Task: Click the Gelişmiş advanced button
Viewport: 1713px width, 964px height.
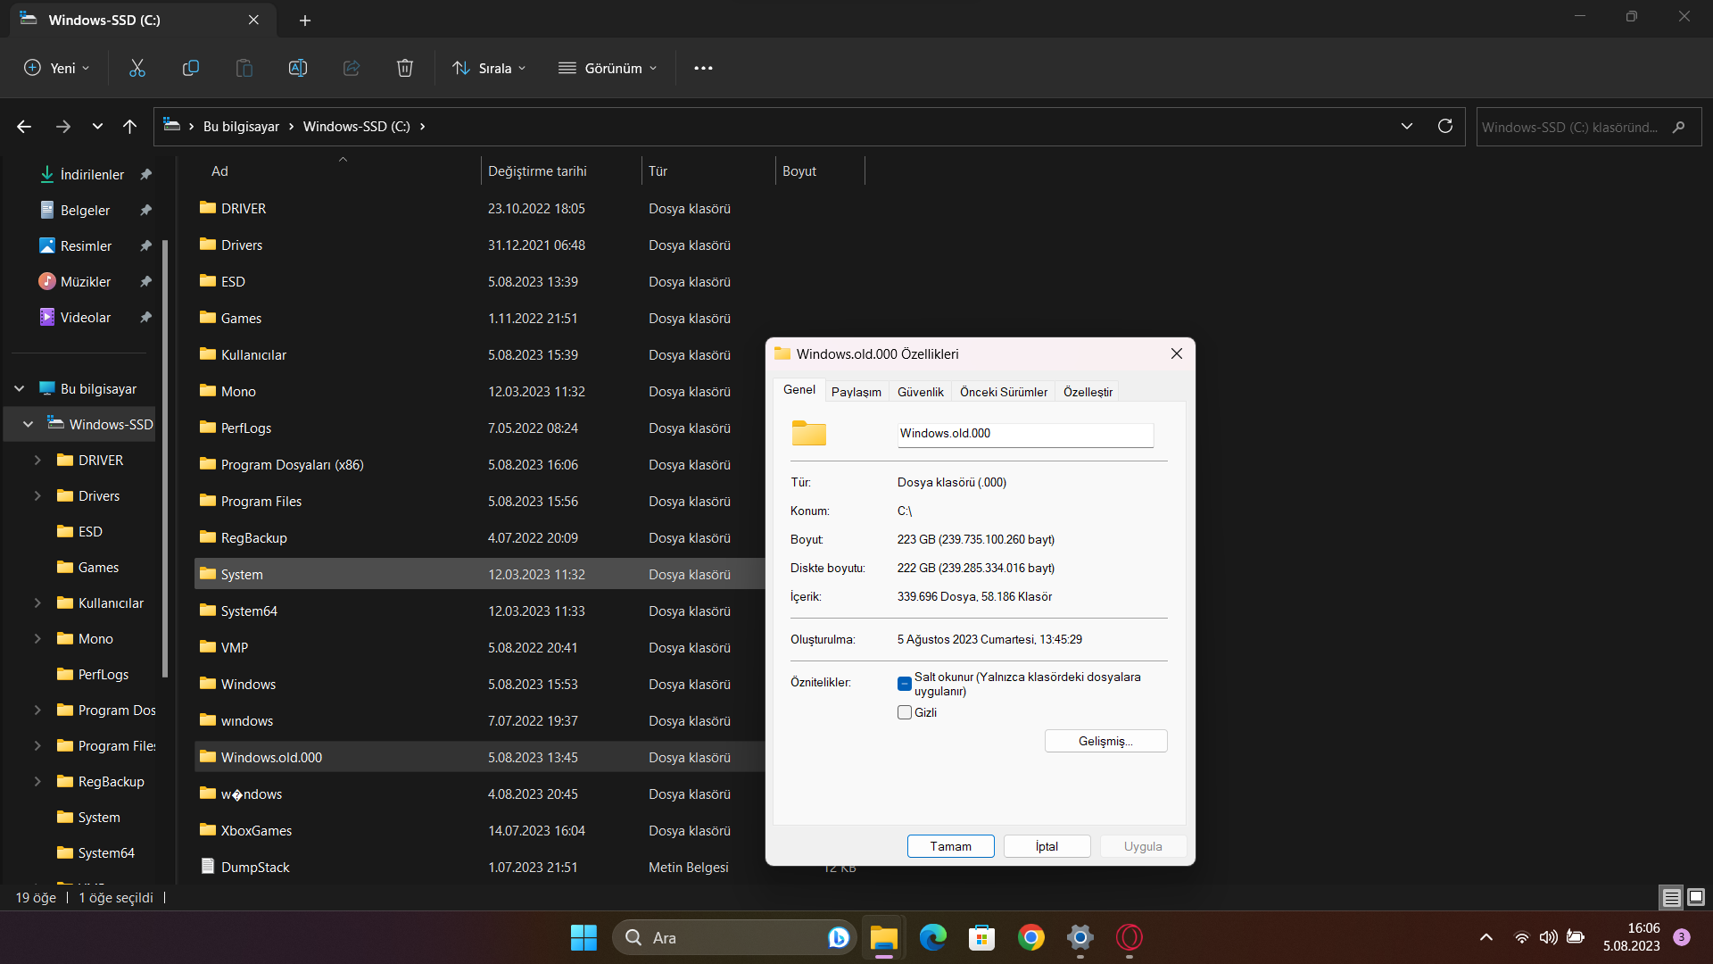Action: [1105, 741]
